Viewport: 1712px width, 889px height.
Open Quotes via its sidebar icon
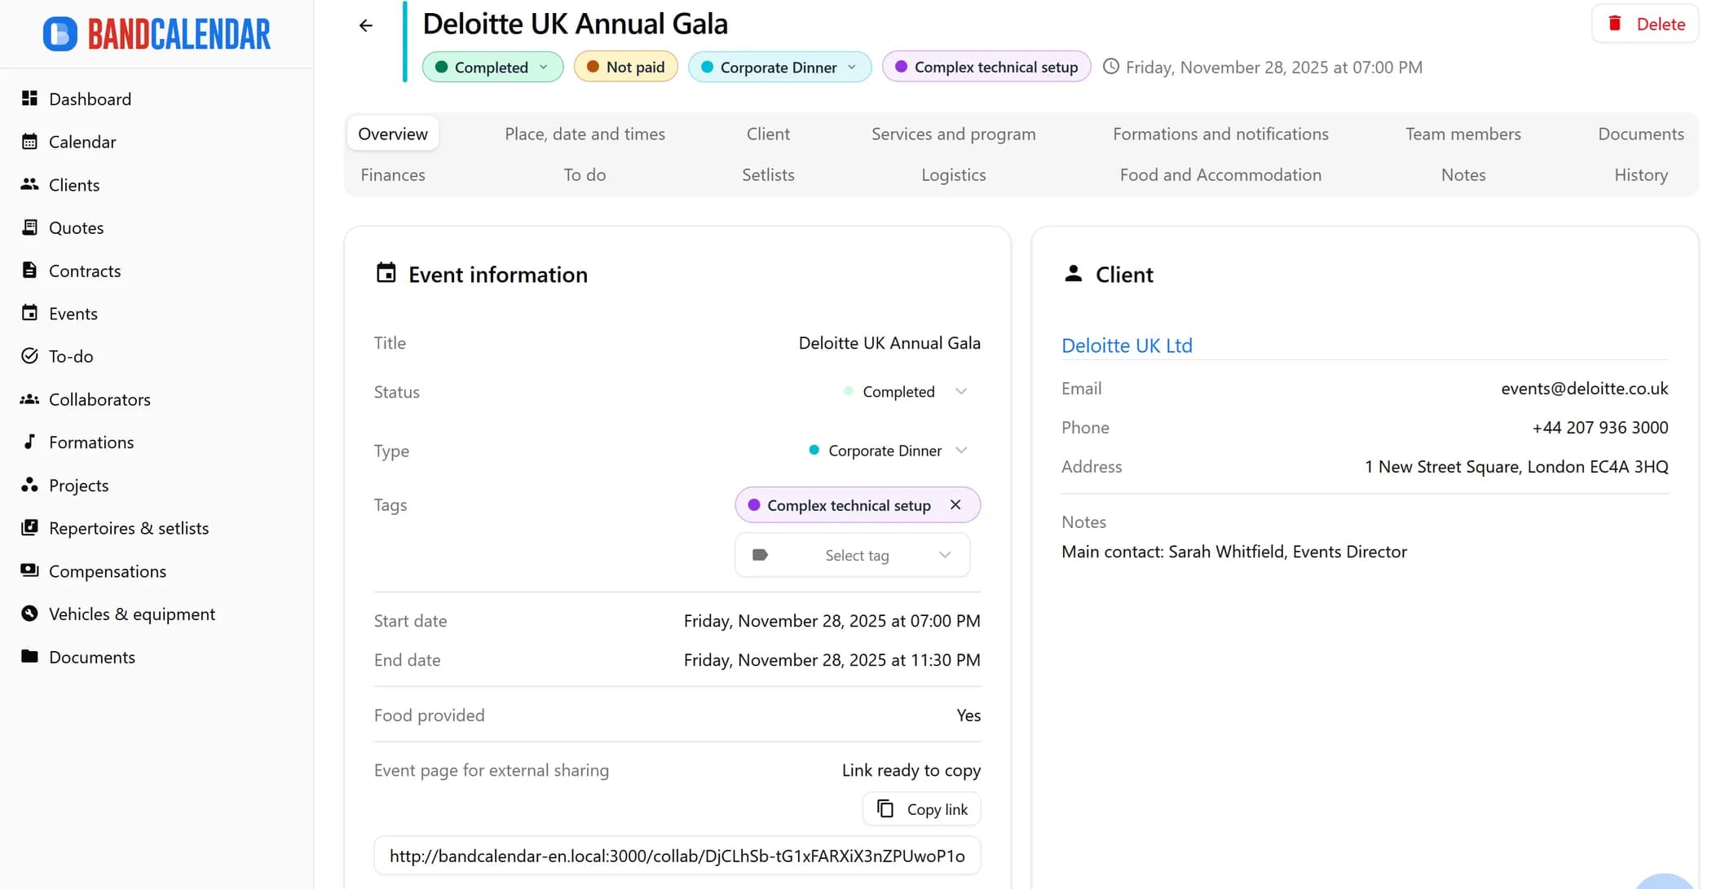[x=29, y=227]
